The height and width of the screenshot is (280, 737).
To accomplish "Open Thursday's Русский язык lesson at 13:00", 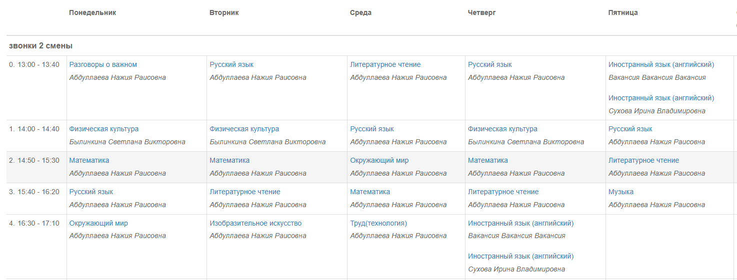I will pos(490,64).
